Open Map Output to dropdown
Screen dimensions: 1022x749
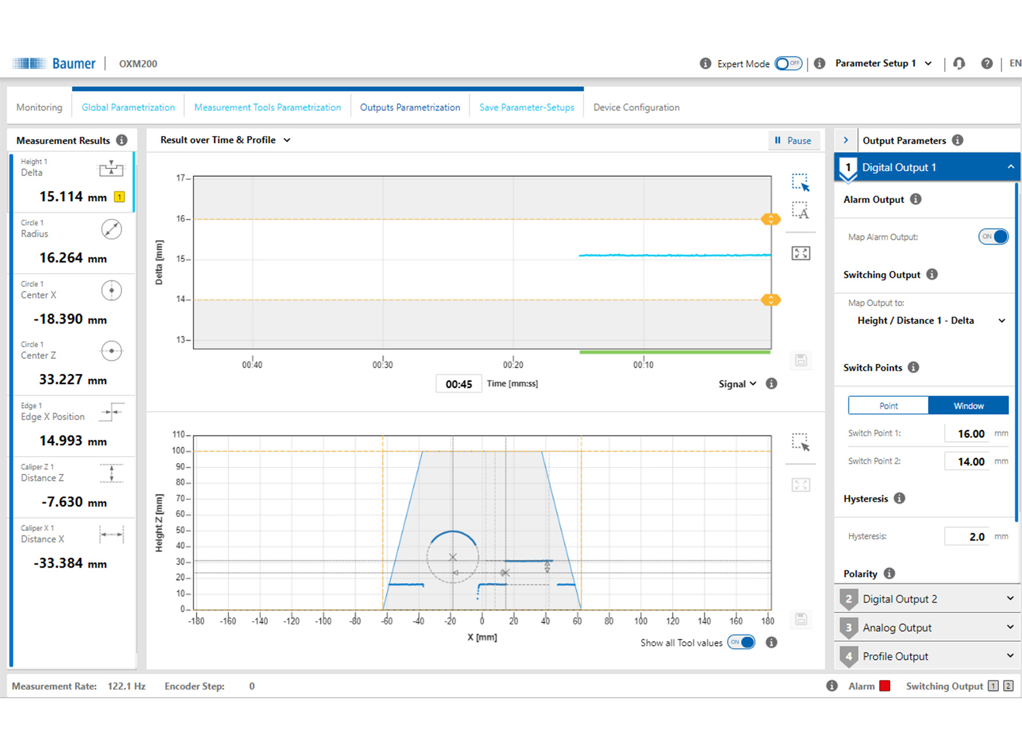coord(931,321)
